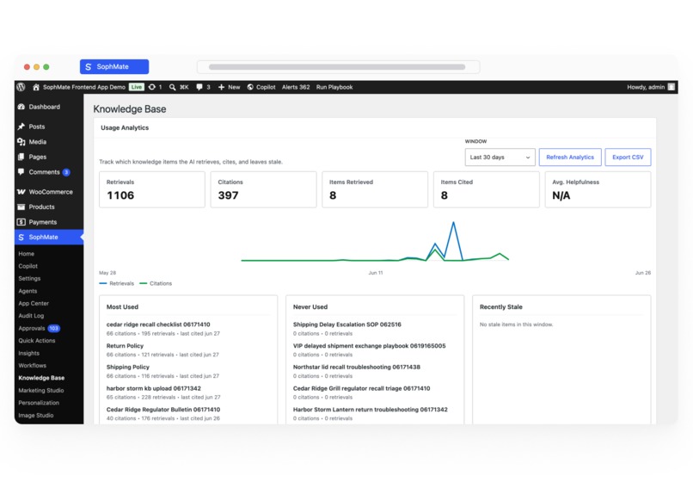Screen dimensions: 693x482
Task: Open the Audit Log submenu item
Action: click(31, 316)
